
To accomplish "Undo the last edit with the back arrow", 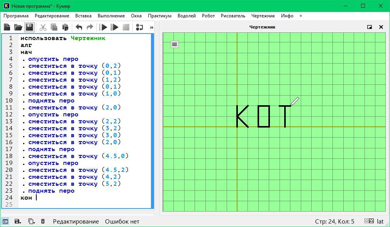I will point(79,27).
